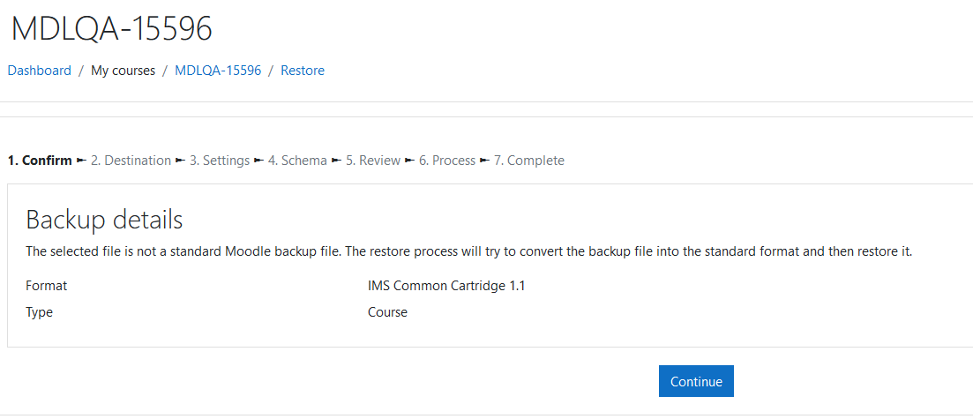Select the 1. Confirm step
Screen dimensions: 973x419
40,161
